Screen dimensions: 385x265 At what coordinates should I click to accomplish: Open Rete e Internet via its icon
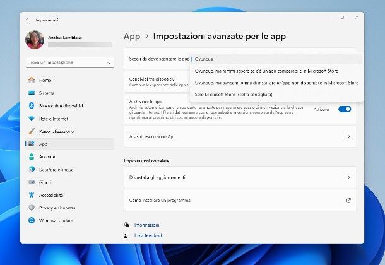(31, 119)
